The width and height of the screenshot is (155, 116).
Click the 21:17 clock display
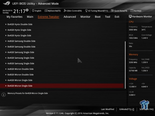click(x=19, y=11)
